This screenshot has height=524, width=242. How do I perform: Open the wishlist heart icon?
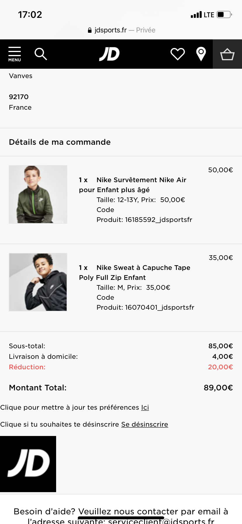178,54
